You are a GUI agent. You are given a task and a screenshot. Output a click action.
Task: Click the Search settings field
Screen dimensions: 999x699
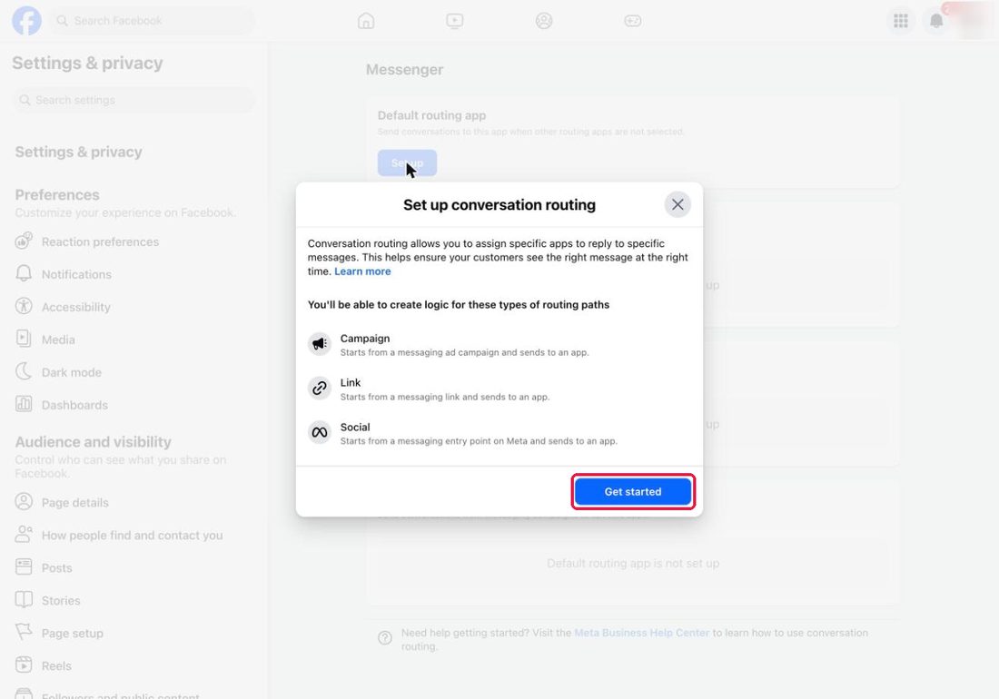[x=134, y=100]
